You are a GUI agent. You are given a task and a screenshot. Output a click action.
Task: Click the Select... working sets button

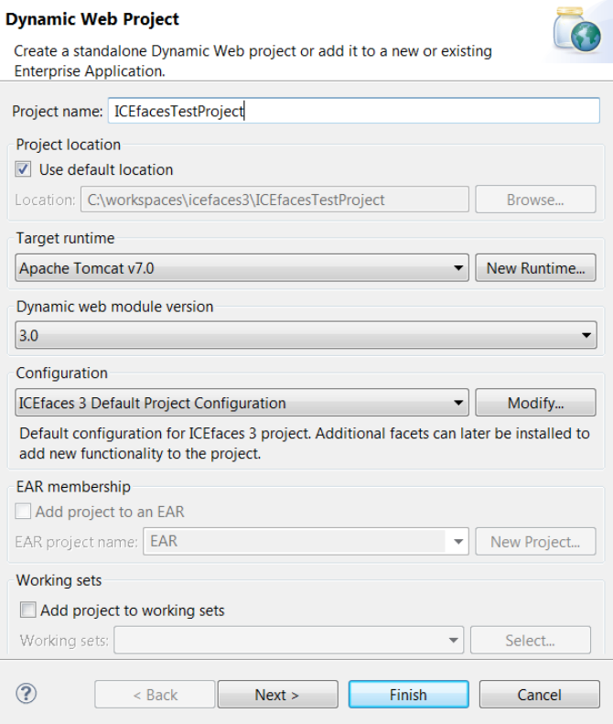530,641
